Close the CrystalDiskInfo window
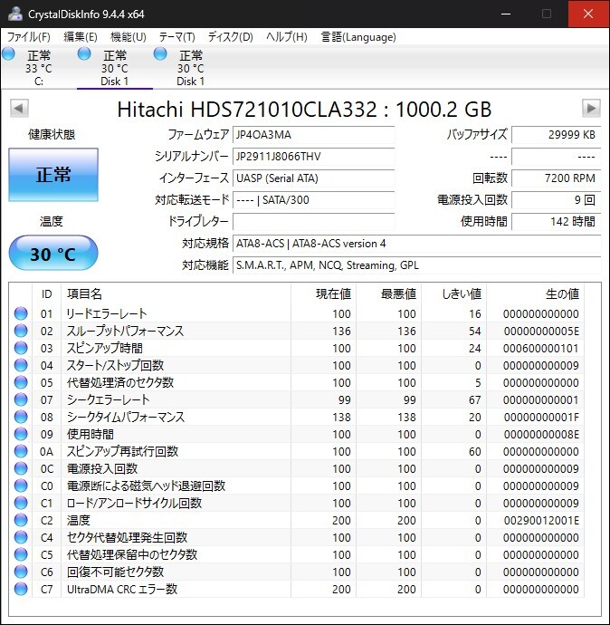Image resolution: width=610 pixels, height=625 pixels. [x=588, y=14]
